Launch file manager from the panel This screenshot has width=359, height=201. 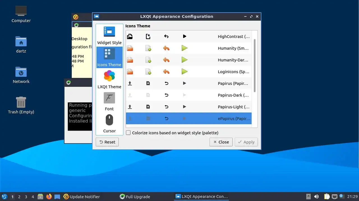click(40, 197)
